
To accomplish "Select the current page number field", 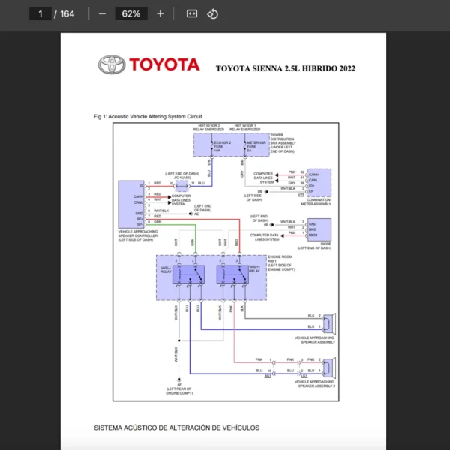I will click(x=40, y=13).
